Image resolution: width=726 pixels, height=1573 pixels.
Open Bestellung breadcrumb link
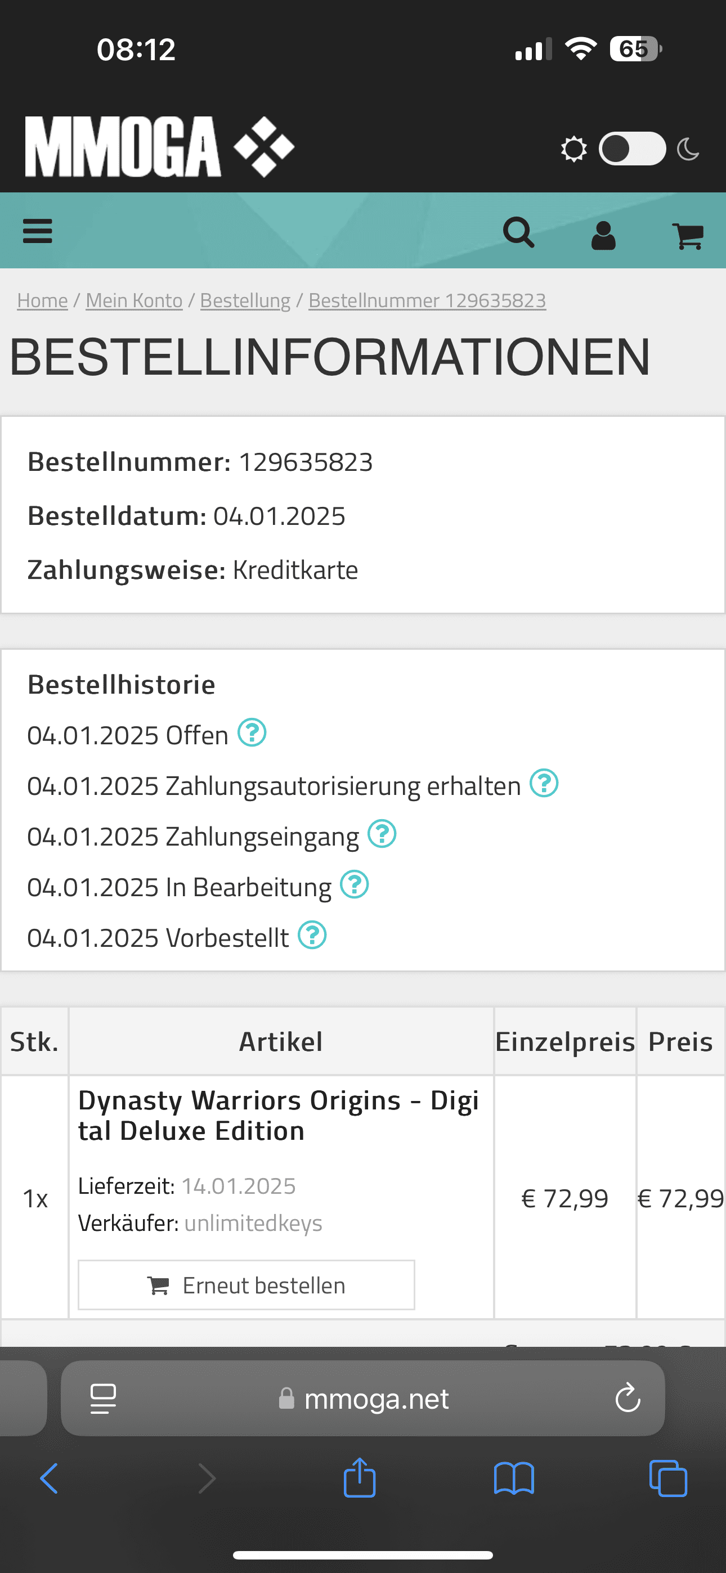(245, 300)
